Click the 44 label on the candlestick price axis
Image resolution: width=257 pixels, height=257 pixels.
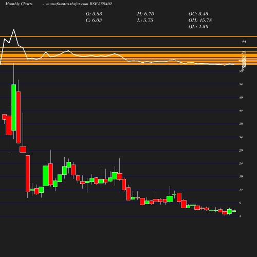pos(241,111)
